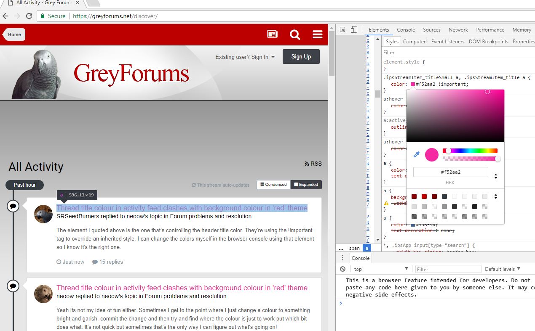535x331 pixels.
Task: Open the hamburger menu in the red header
Action: (318, 34)
